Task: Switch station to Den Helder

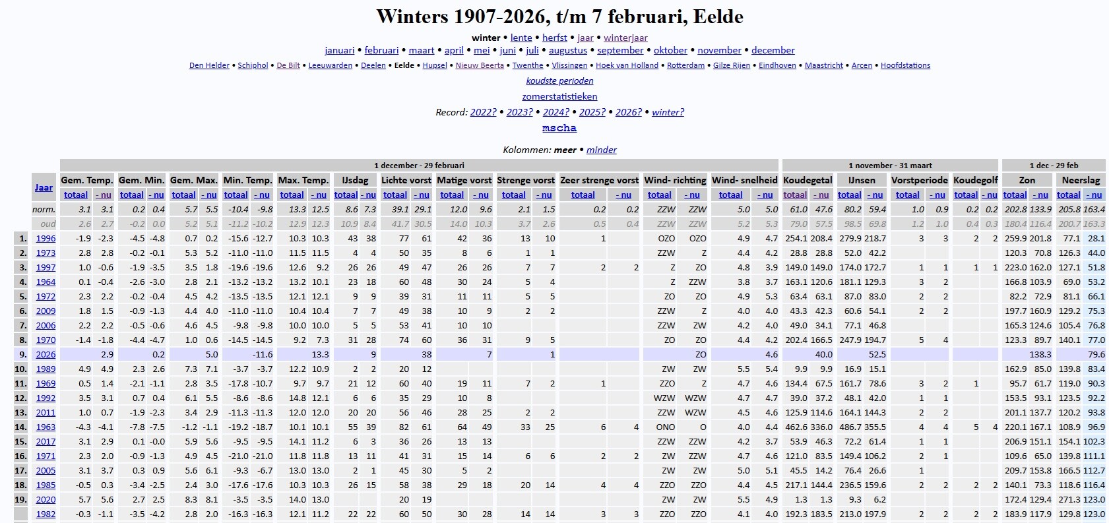Action: point(209,65)
